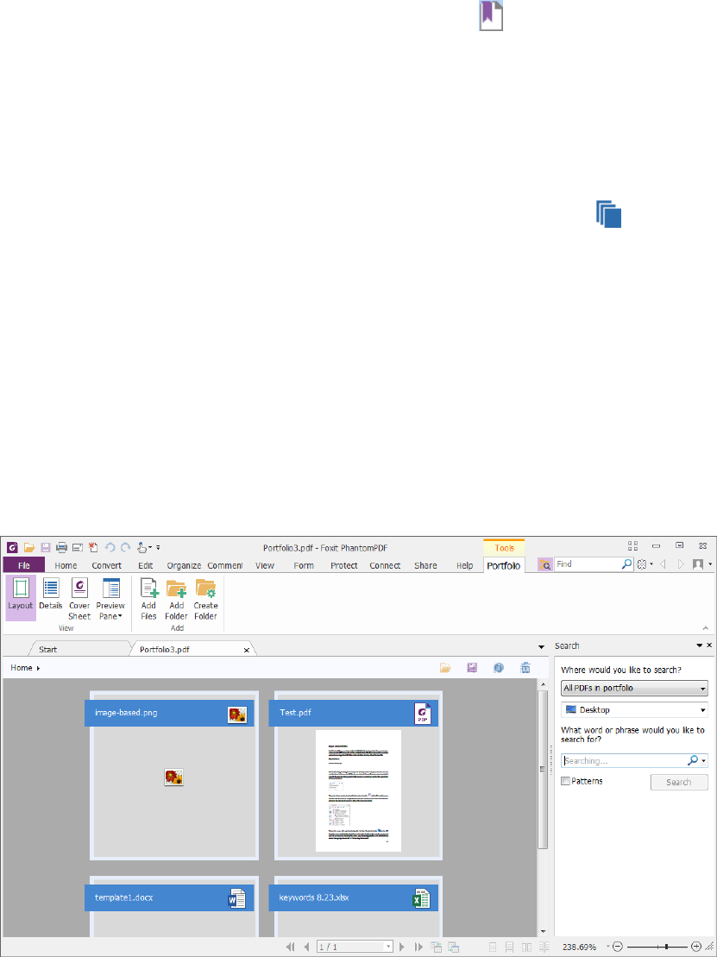Click the Undo arrow in quick access toolbar
Image resolution: width=717 pixels, height=957 pixels.
pos(110,547)
